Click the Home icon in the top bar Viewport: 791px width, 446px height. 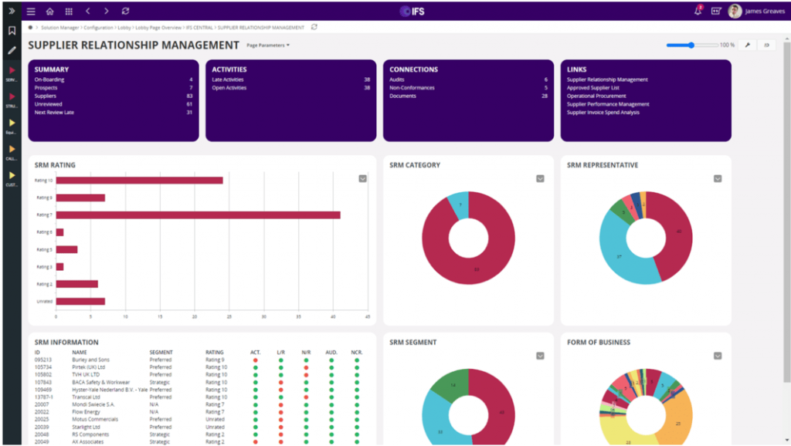coord(49,11)
